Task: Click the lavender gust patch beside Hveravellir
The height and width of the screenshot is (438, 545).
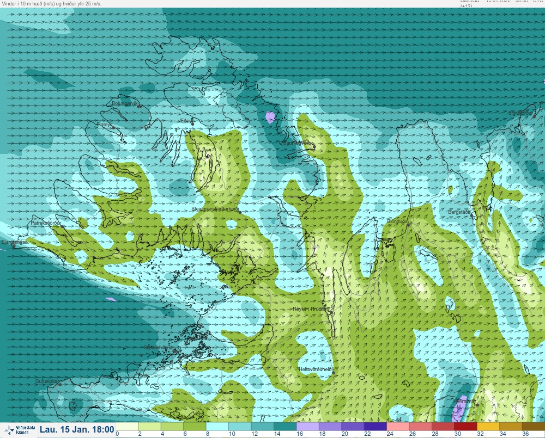Action: [459, 409]
